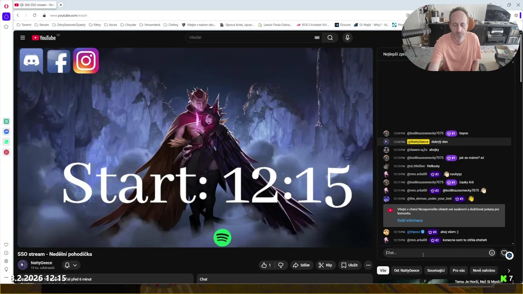The width and height of the screenshot is (523, 294).
Task: Open the Torrent bookmarks folder
Action: (24, 25)
